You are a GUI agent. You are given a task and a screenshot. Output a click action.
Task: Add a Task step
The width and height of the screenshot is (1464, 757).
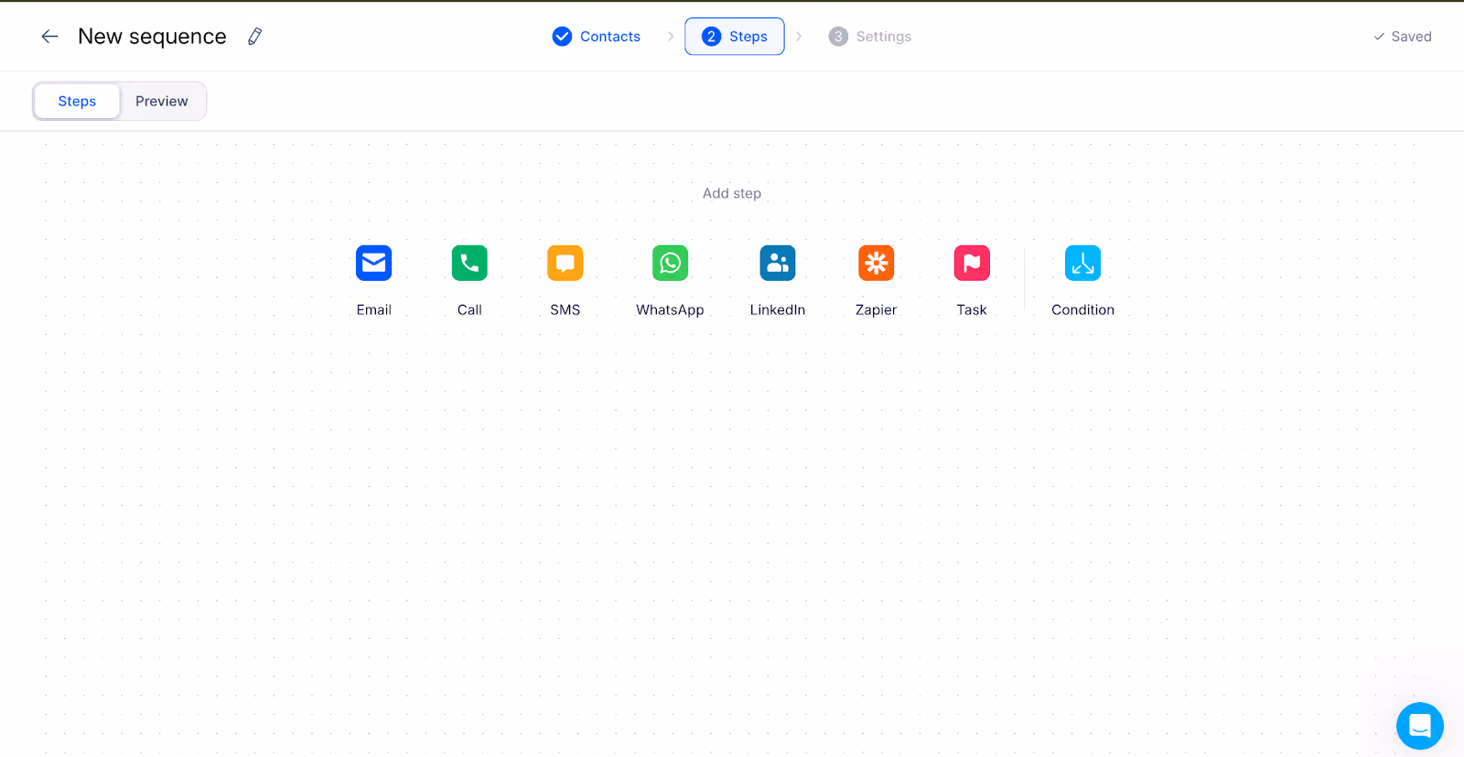click(x=972, y=264)
